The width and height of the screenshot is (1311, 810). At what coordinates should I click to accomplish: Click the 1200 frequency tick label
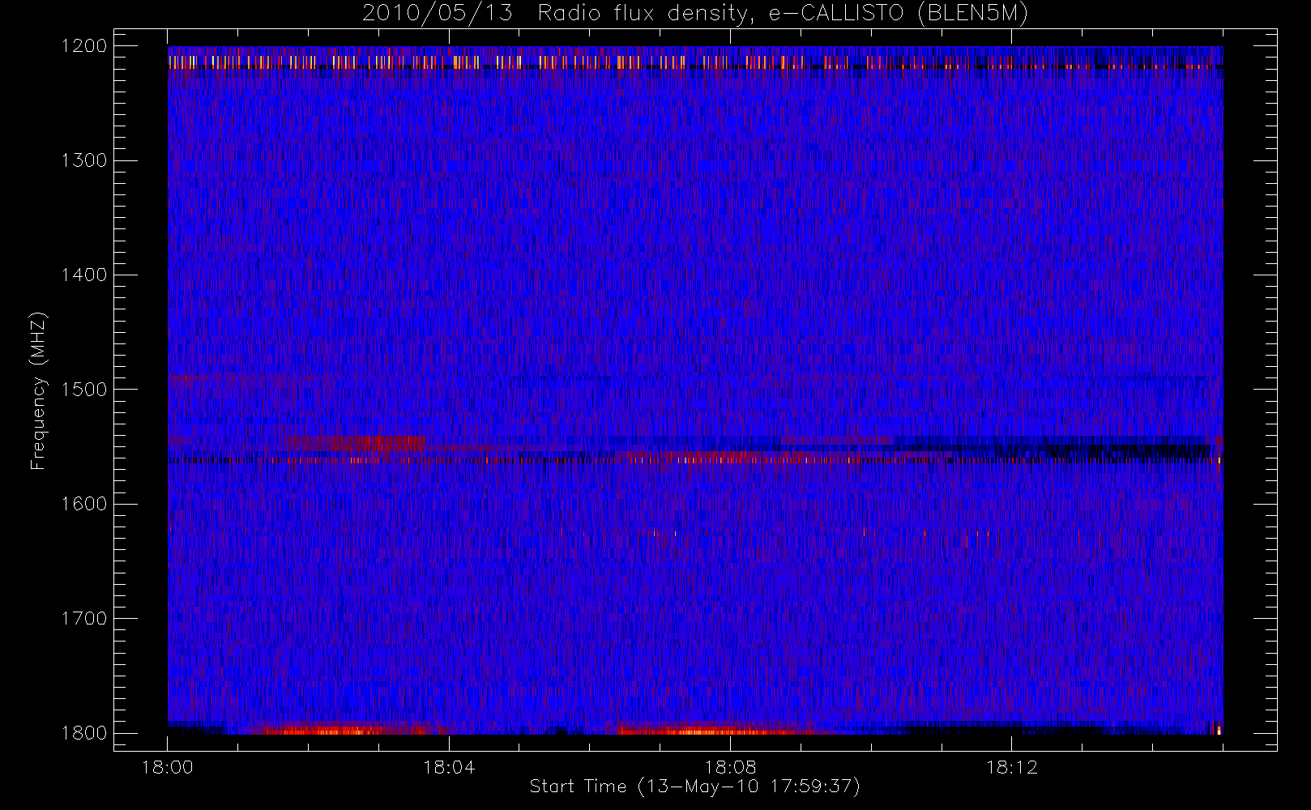84,46
